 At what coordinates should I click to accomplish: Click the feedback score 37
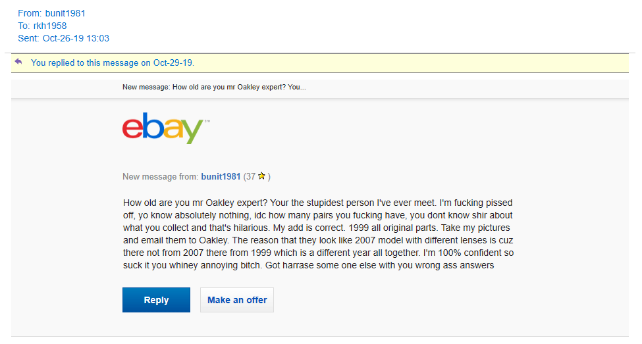[x=251, y=177]
